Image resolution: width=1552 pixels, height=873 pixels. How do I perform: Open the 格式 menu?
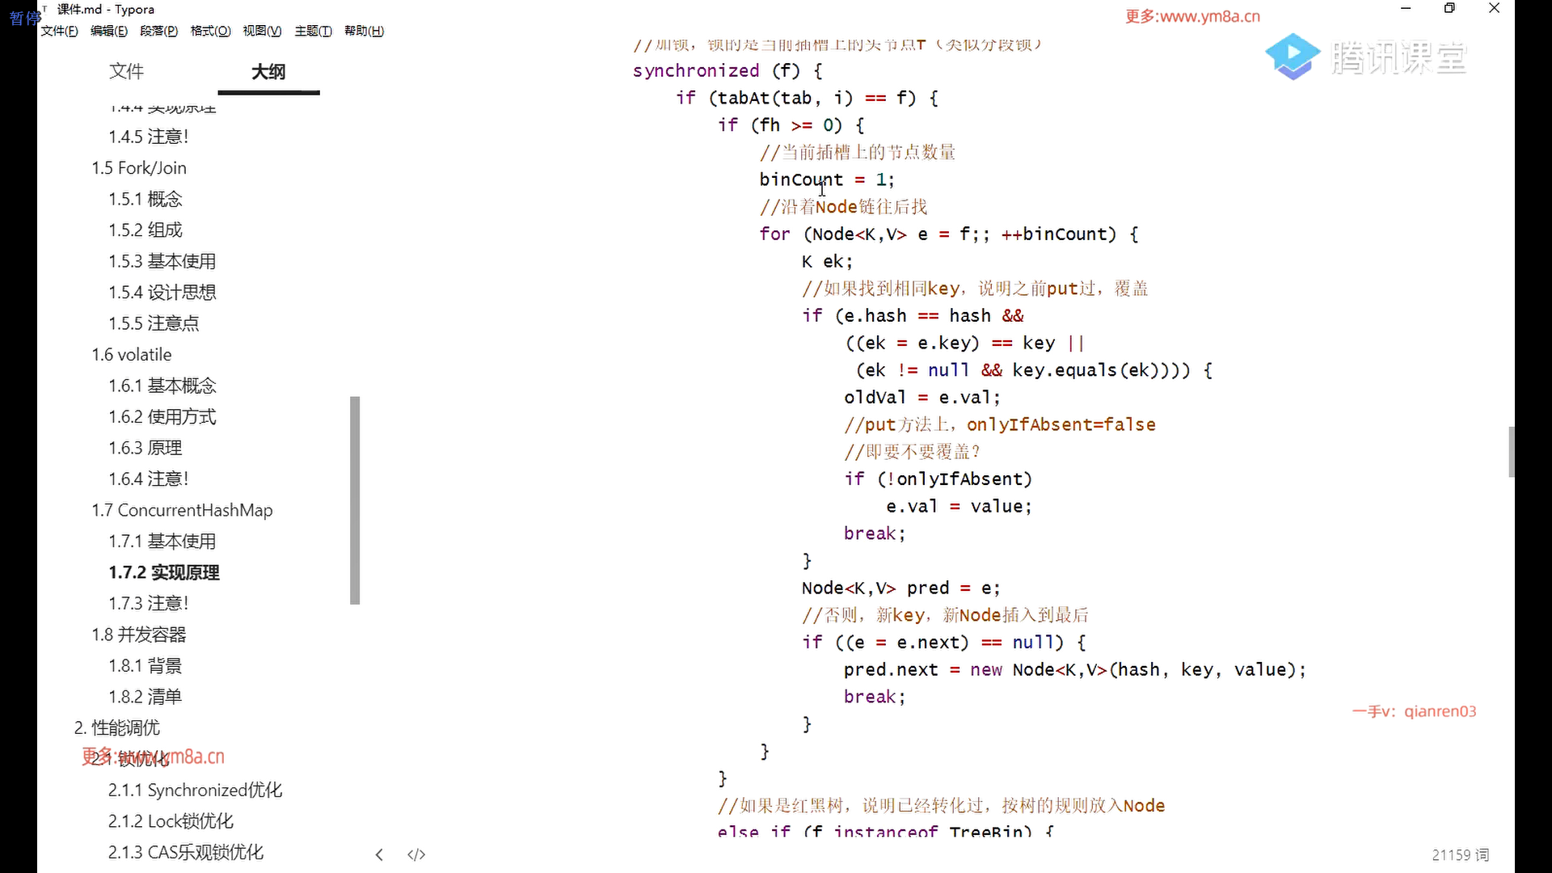point(210,31)
